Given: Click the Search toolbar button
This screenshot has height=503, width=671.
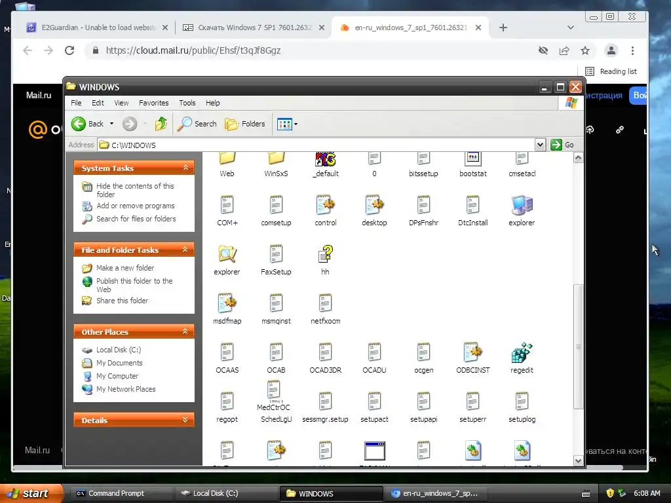Looking at the screenshot, I should (197, 124).
